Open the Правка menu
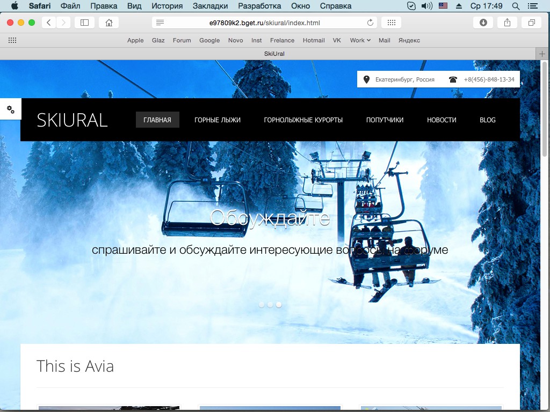The height and width of the screenshot is (412, 550). point(104,6)
